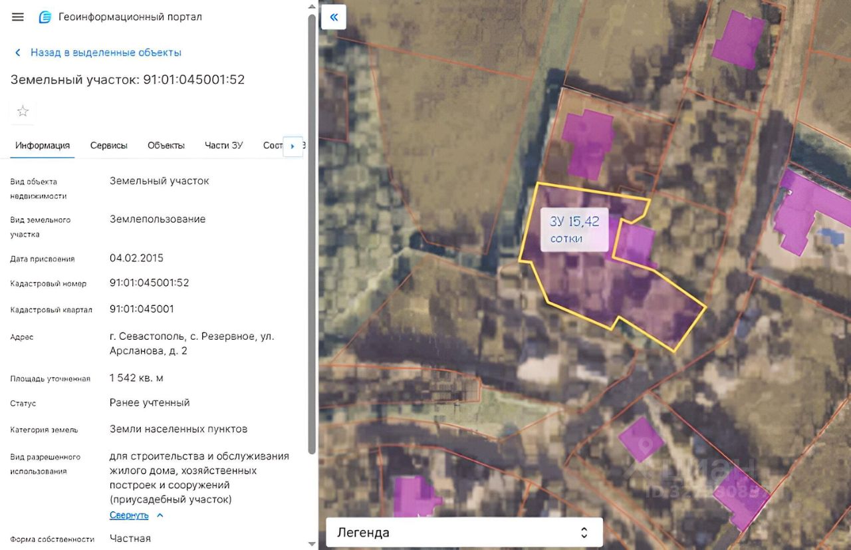Click the Геоинформационный портал logo icon
Image resolution: width=851 pixels, height=550 pixels.
(x=45, y=17)
